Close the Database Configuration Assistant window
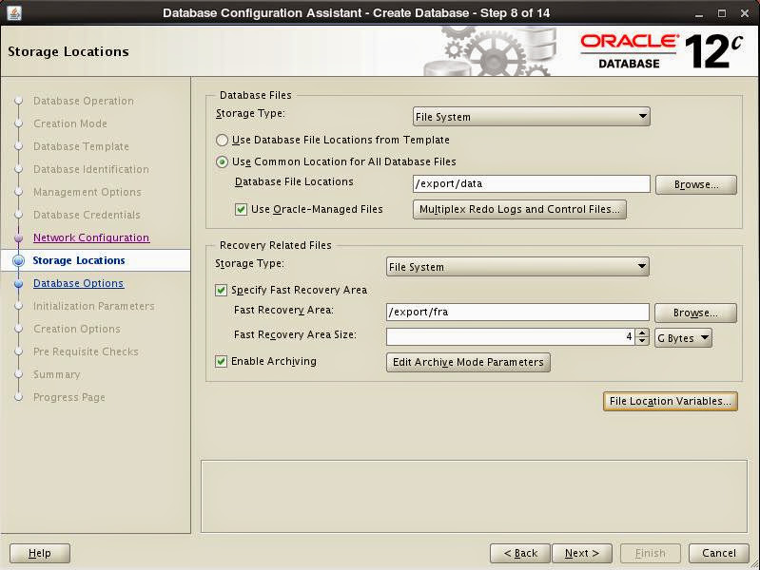 coord(745,13)
